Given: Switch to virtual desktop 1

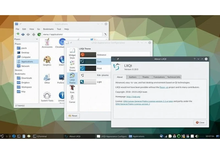Looking at the screenshot, I should 7,136.
